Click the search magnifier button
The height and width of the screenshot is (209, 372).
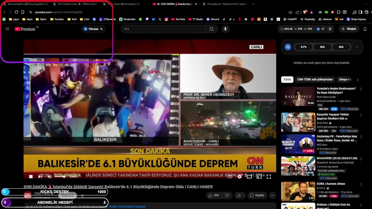point(212,29)
